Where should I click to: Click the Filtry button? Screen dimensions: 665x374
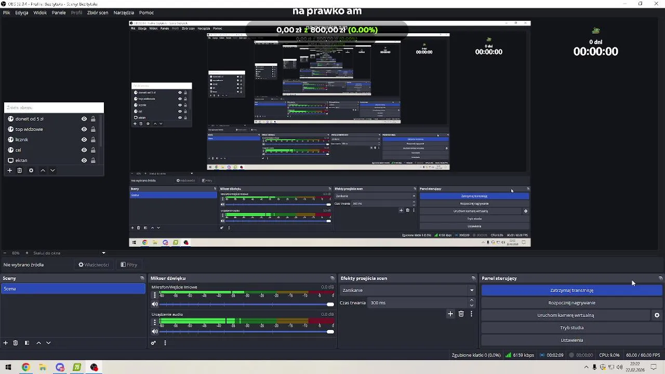129,265
